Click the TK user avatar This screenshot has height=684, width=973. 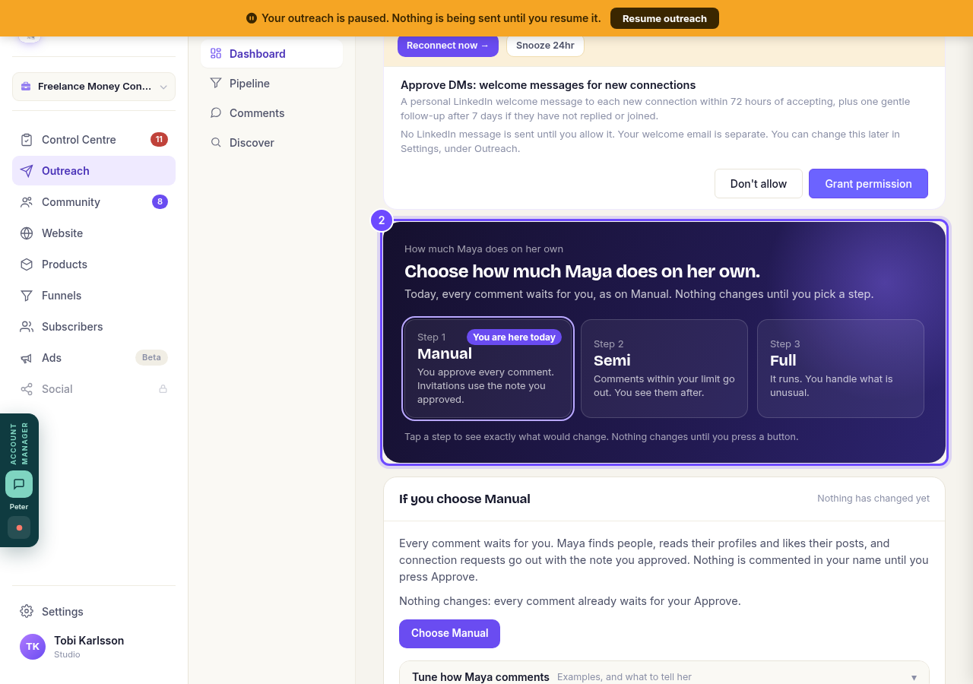click(33, 647)
